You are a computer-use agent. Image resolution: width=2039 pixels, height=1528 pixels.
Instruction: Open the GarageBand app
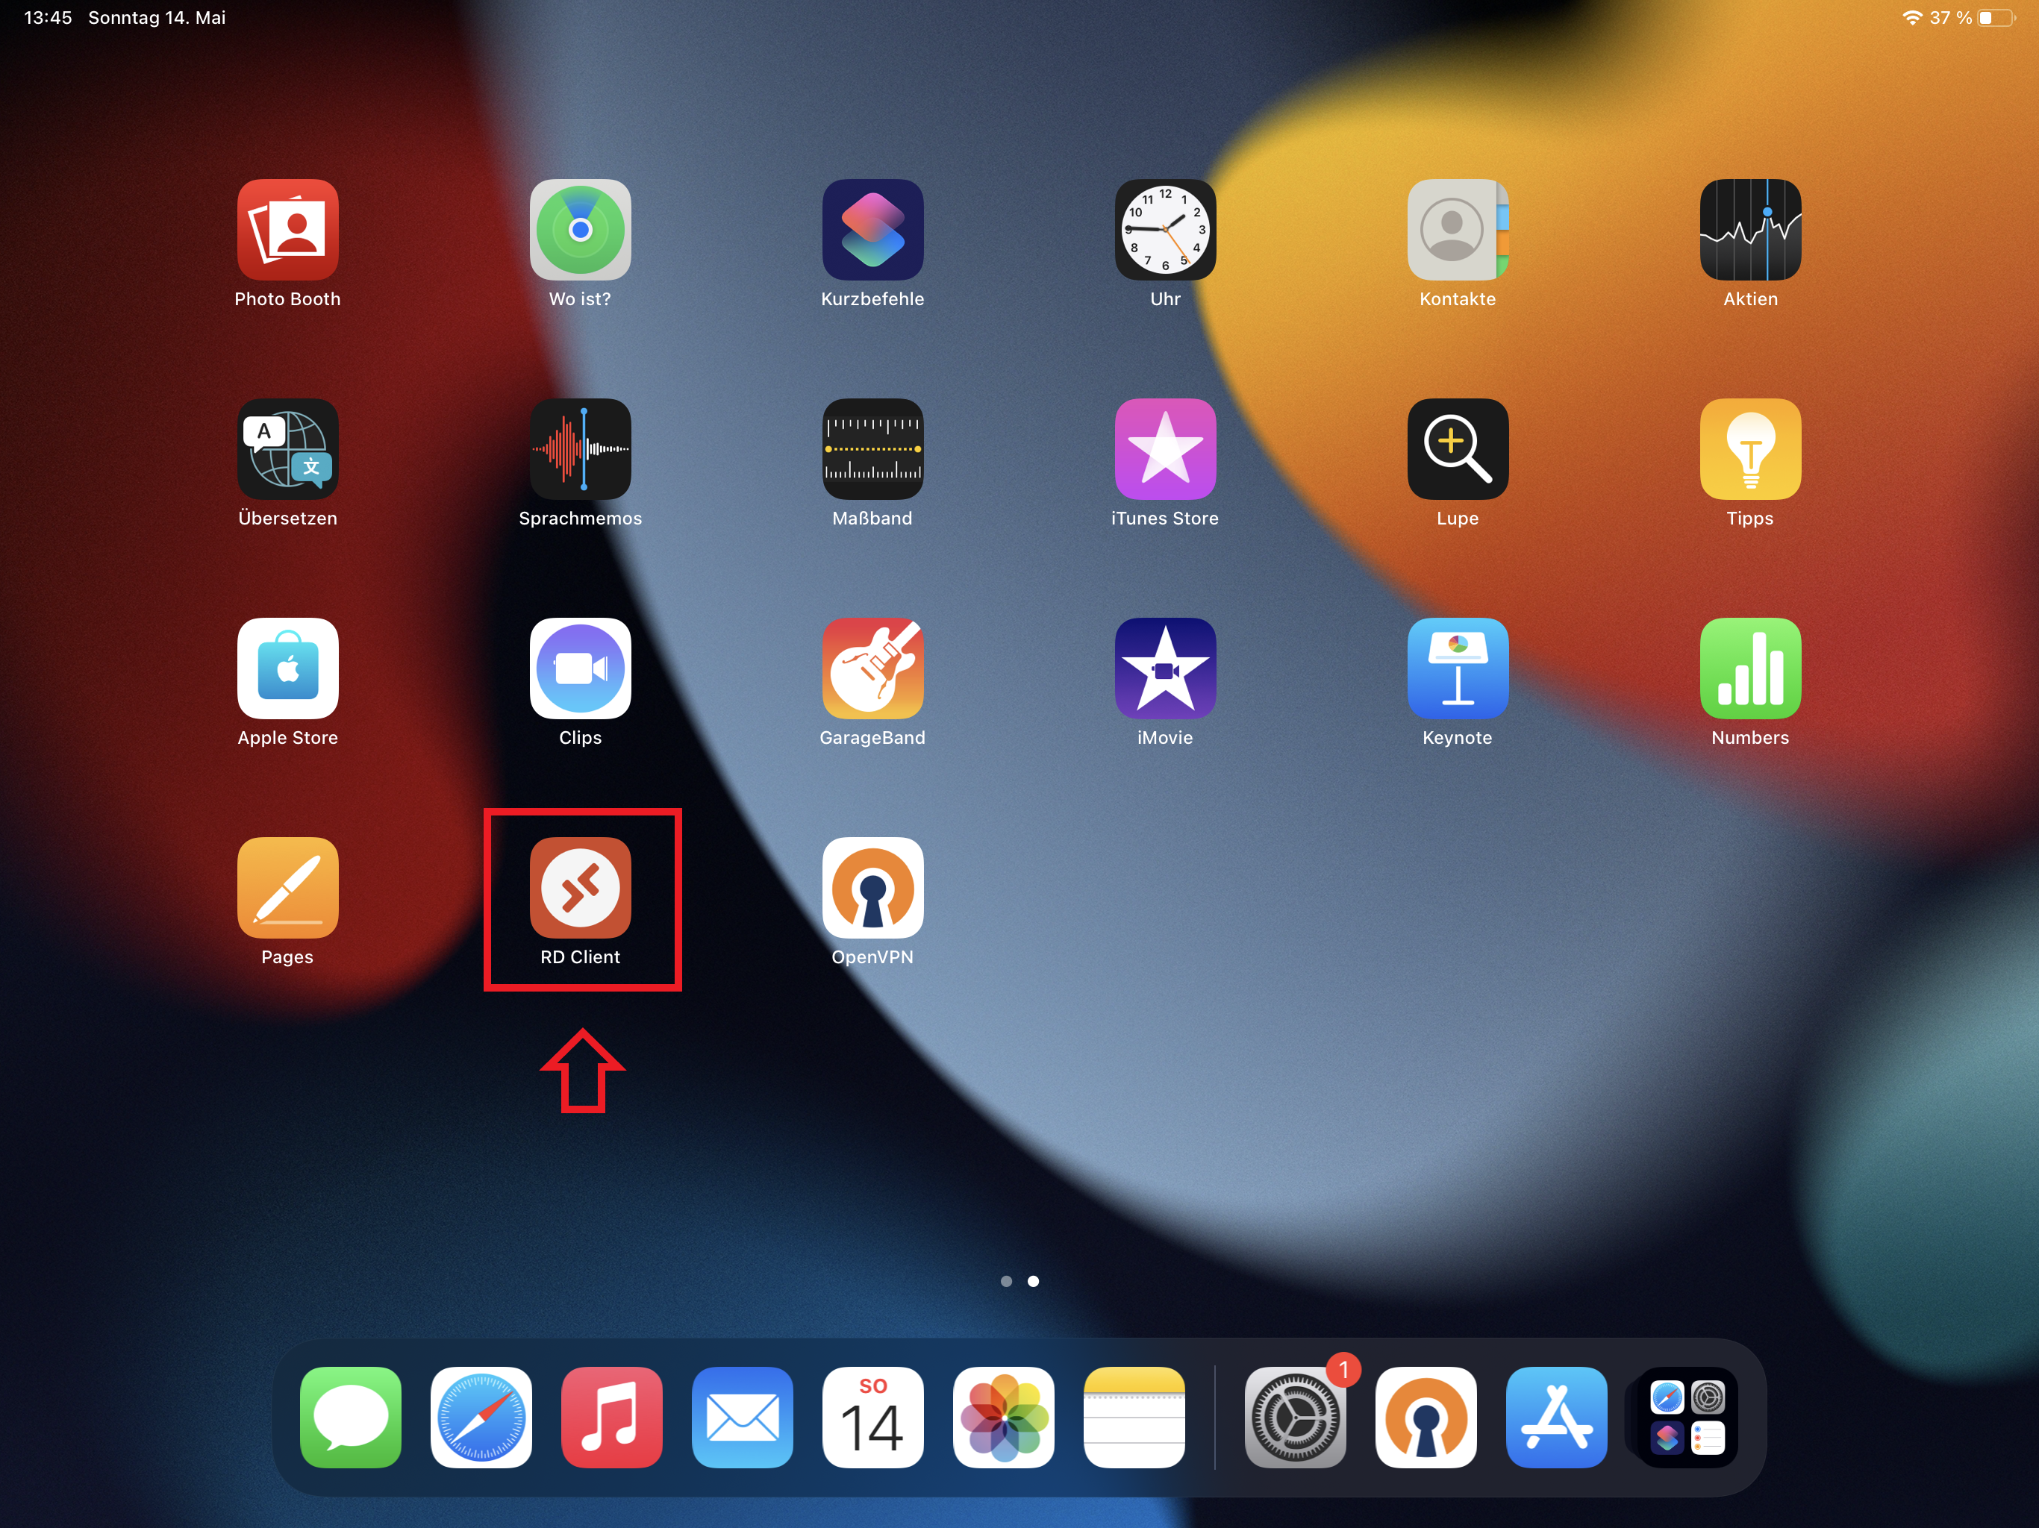coord(873,668)
